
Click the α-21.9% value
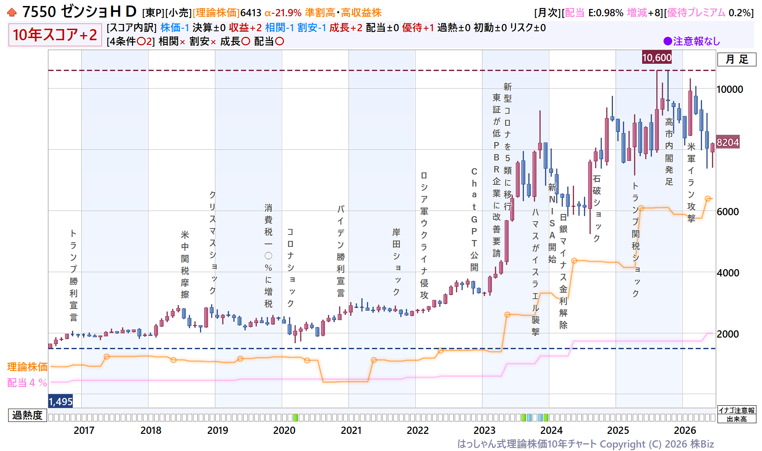point(283,13)
